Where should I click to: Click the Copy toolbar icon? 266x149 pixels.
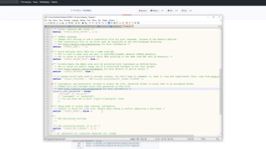(x=69, y=23)
